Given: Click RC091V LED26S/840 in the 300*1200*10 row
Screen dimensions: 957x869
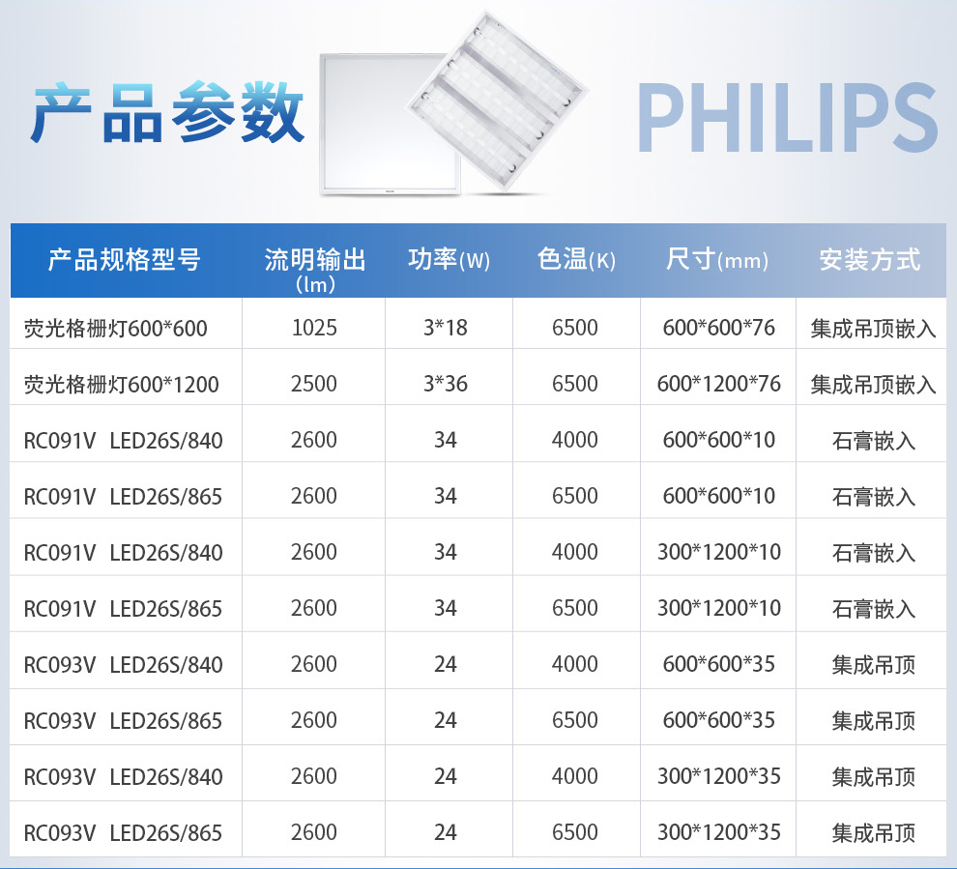Looking at the screenshot, I should (123, 553).
